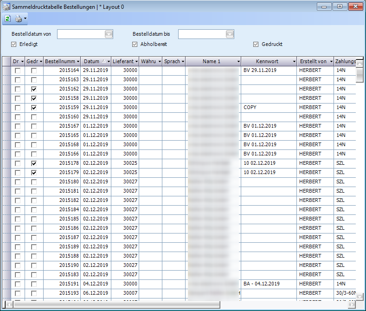Open the Bestelldatum bis date picker

230,34
